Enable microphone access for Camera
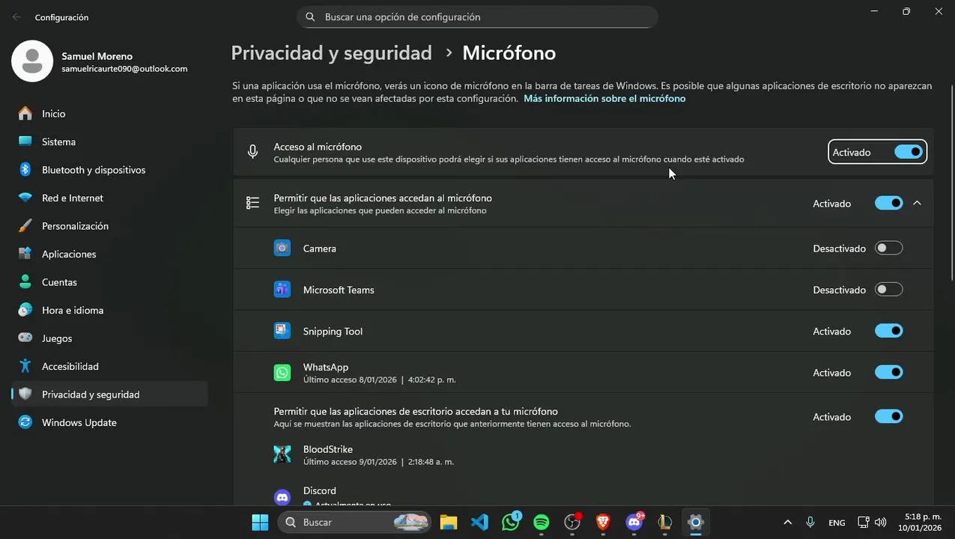955x539 pixels. (888, 248)
